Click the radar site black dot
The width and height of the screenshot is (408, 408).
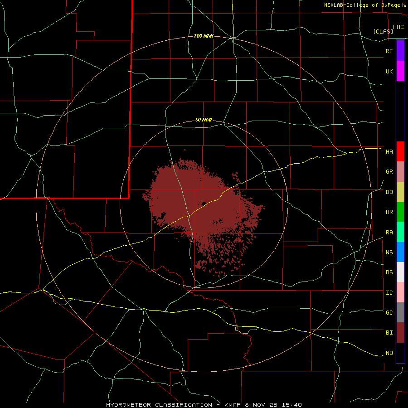tap(204, 204)
